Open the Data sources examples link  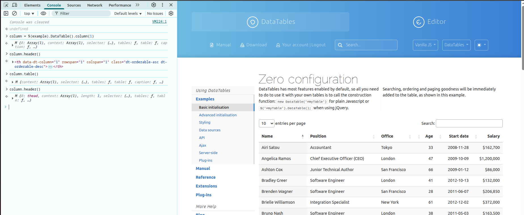click(210, 130)
